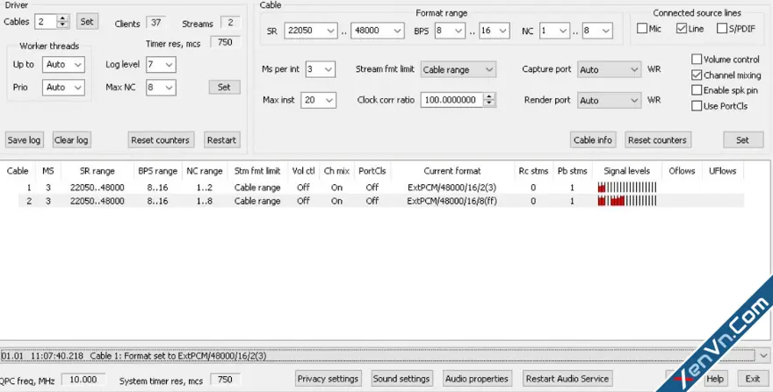Screen dimensions: 773x392
Task: Open the Capture port dropdown
Action: pos(610,70)
